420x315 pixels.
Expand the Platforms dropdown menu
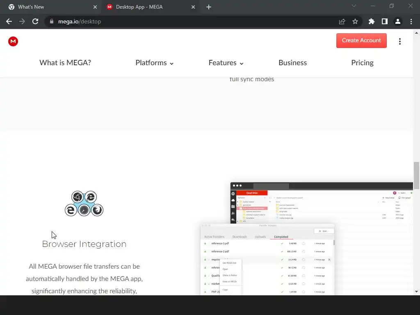pos(154,63)
